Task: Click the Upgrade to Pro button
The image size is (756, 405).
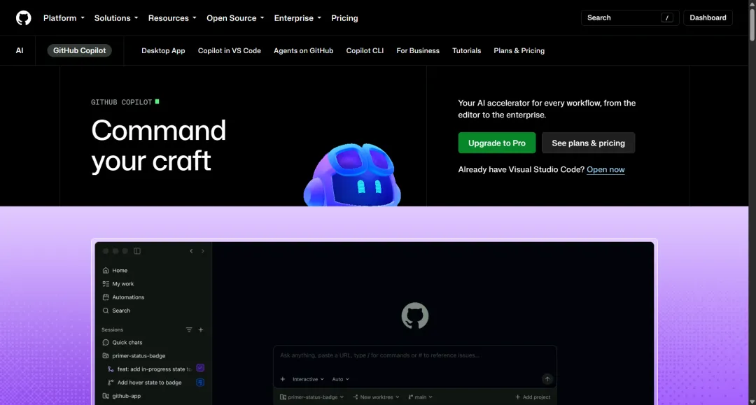Action: point(496,143)
